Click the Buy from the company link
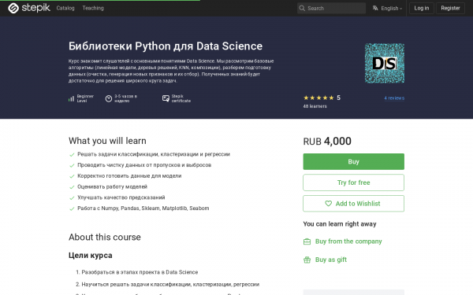The image size is (473, 295). coord(348,242)
